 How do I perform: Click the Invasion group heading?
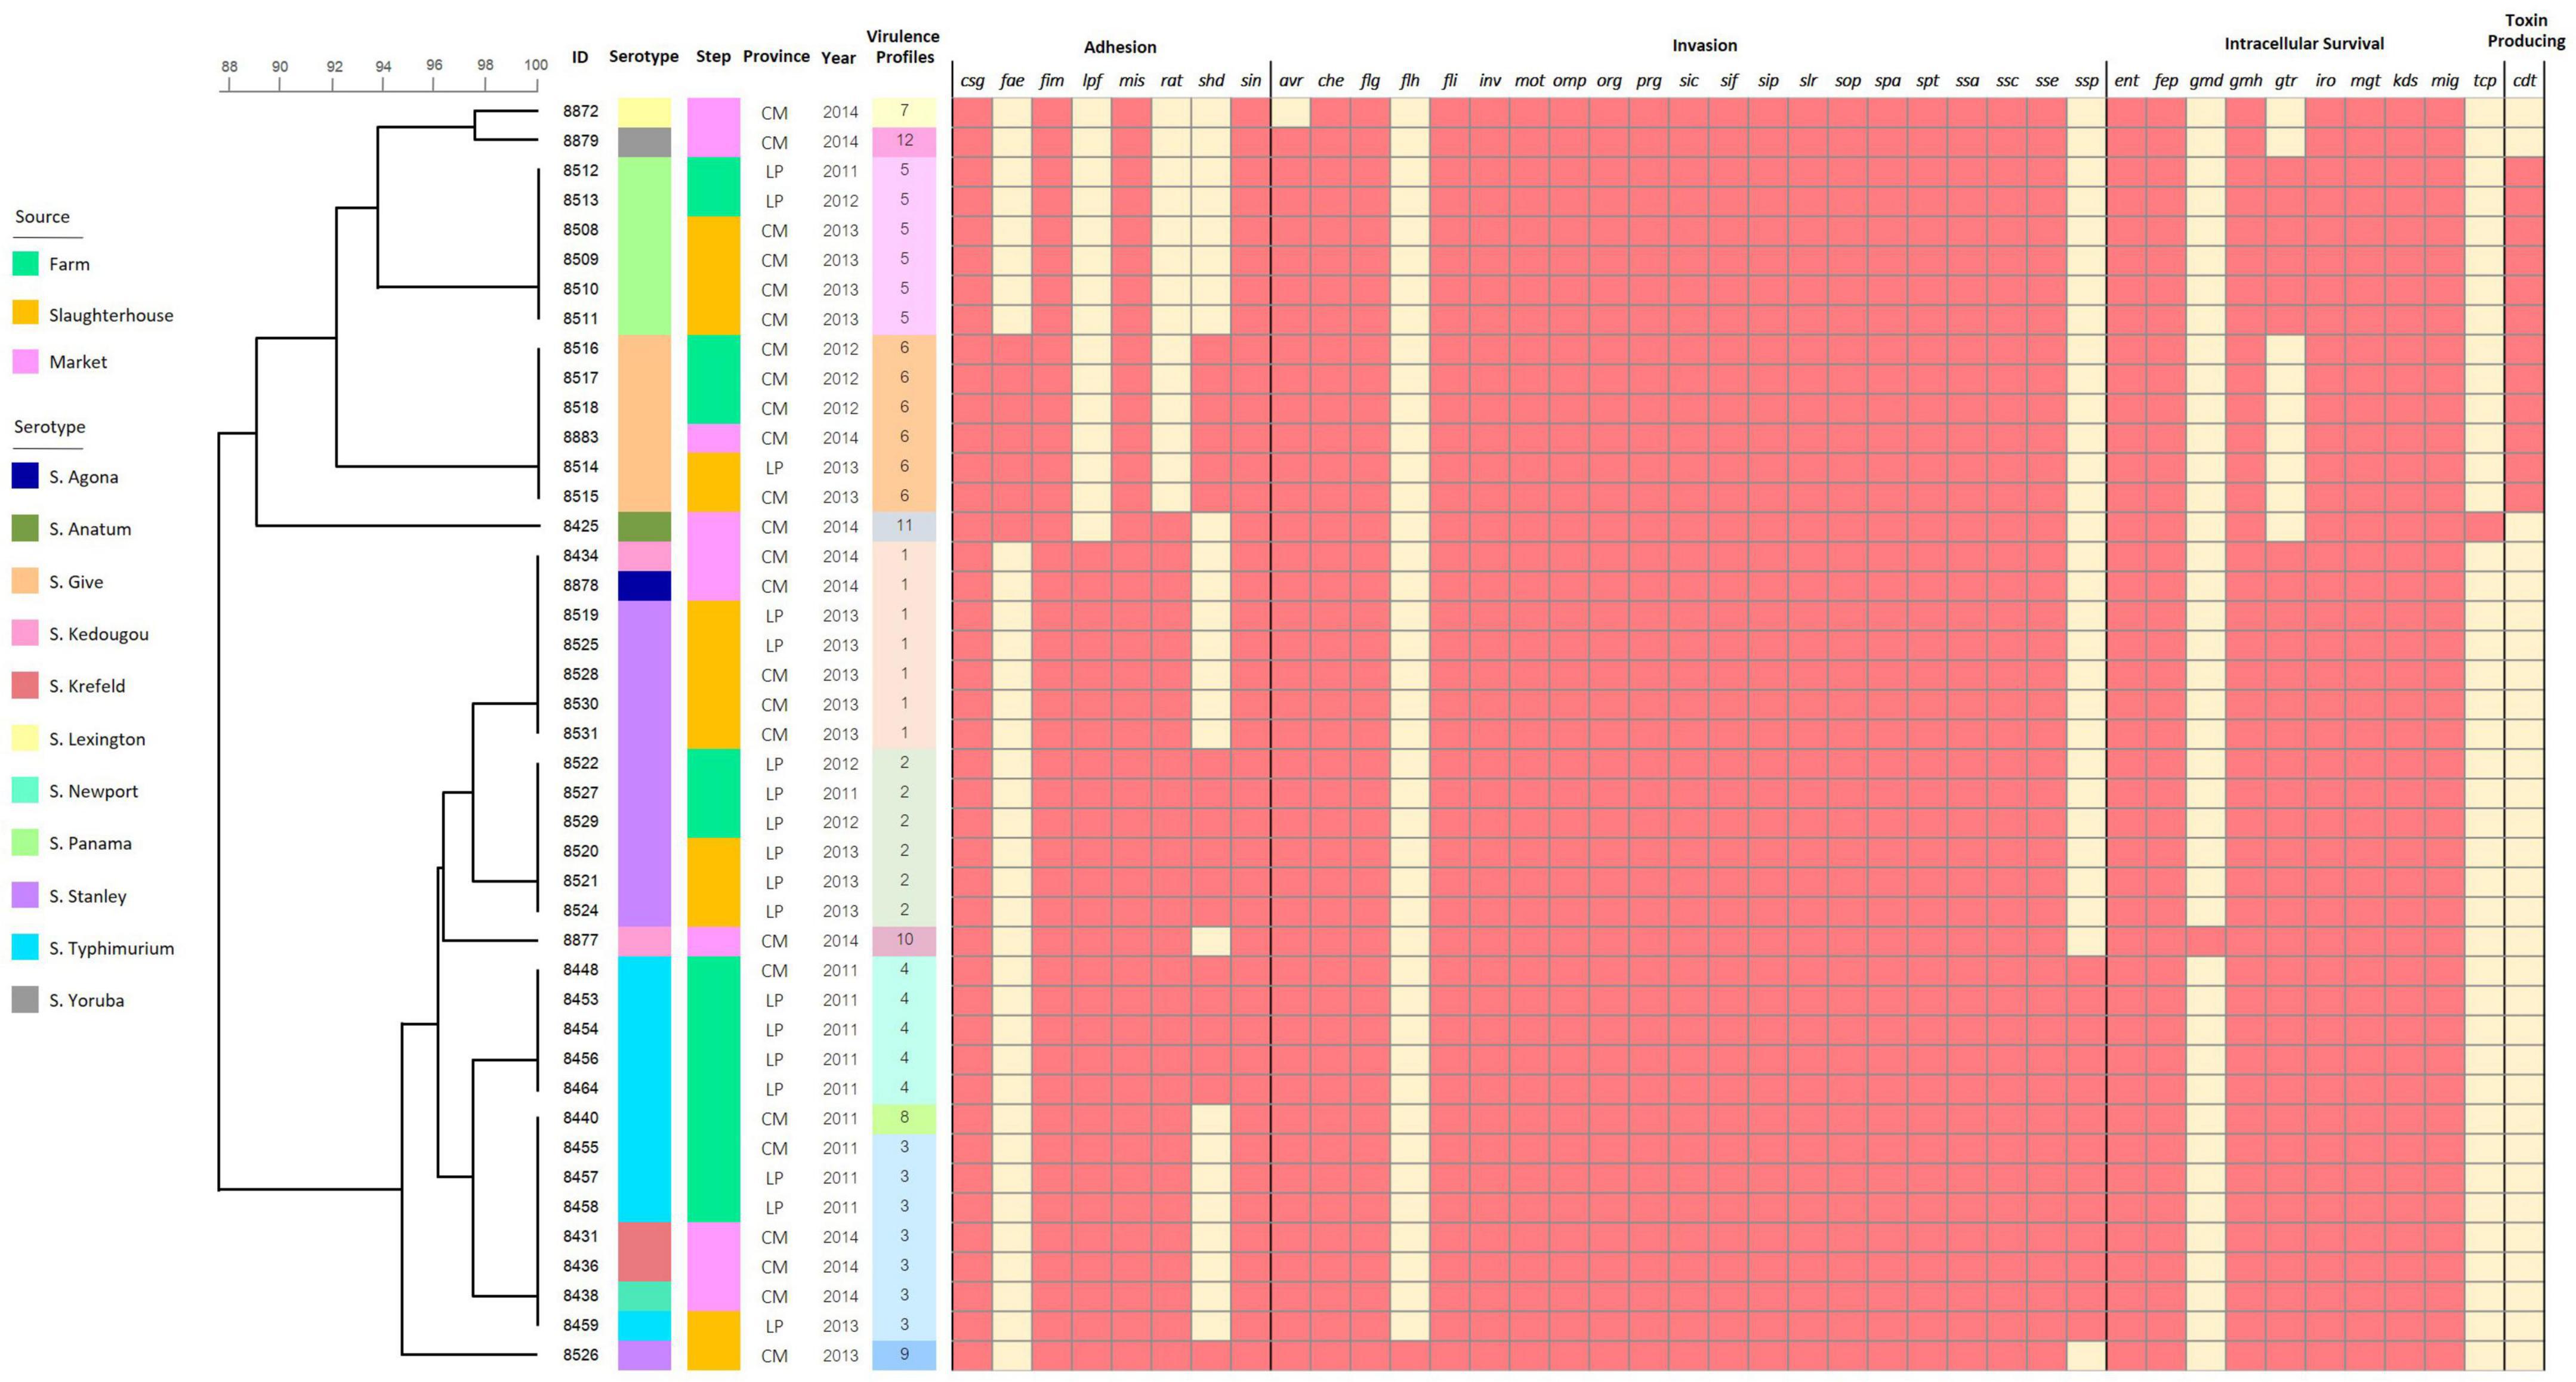pos(1704,46)
